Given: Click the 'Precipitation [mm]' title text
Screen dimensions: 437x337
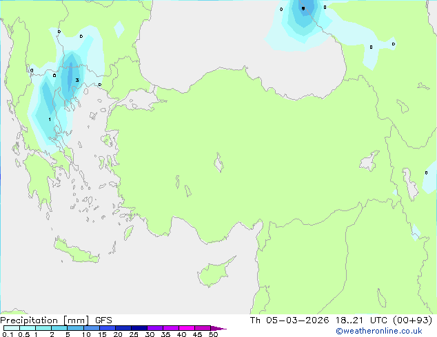Looking at the screenshot, I should (x=45, y=320).
